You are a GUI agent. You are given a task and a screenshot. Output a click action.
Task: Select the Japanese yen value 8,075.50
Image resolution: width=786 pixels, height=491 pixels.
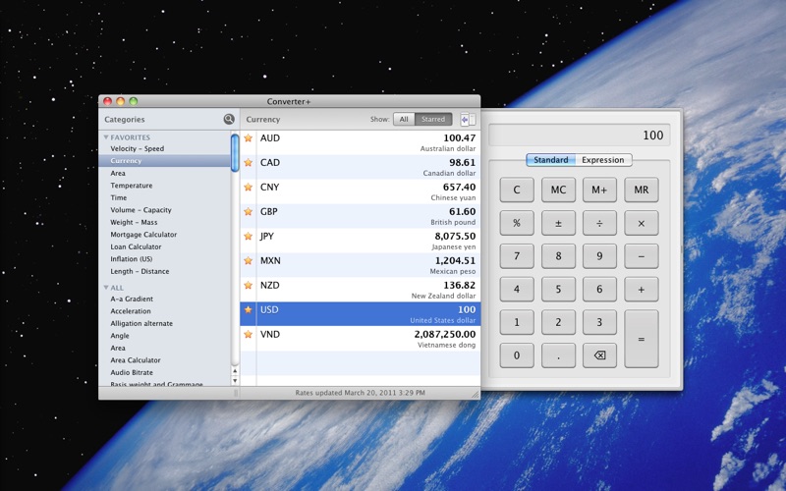coord(455,237)
